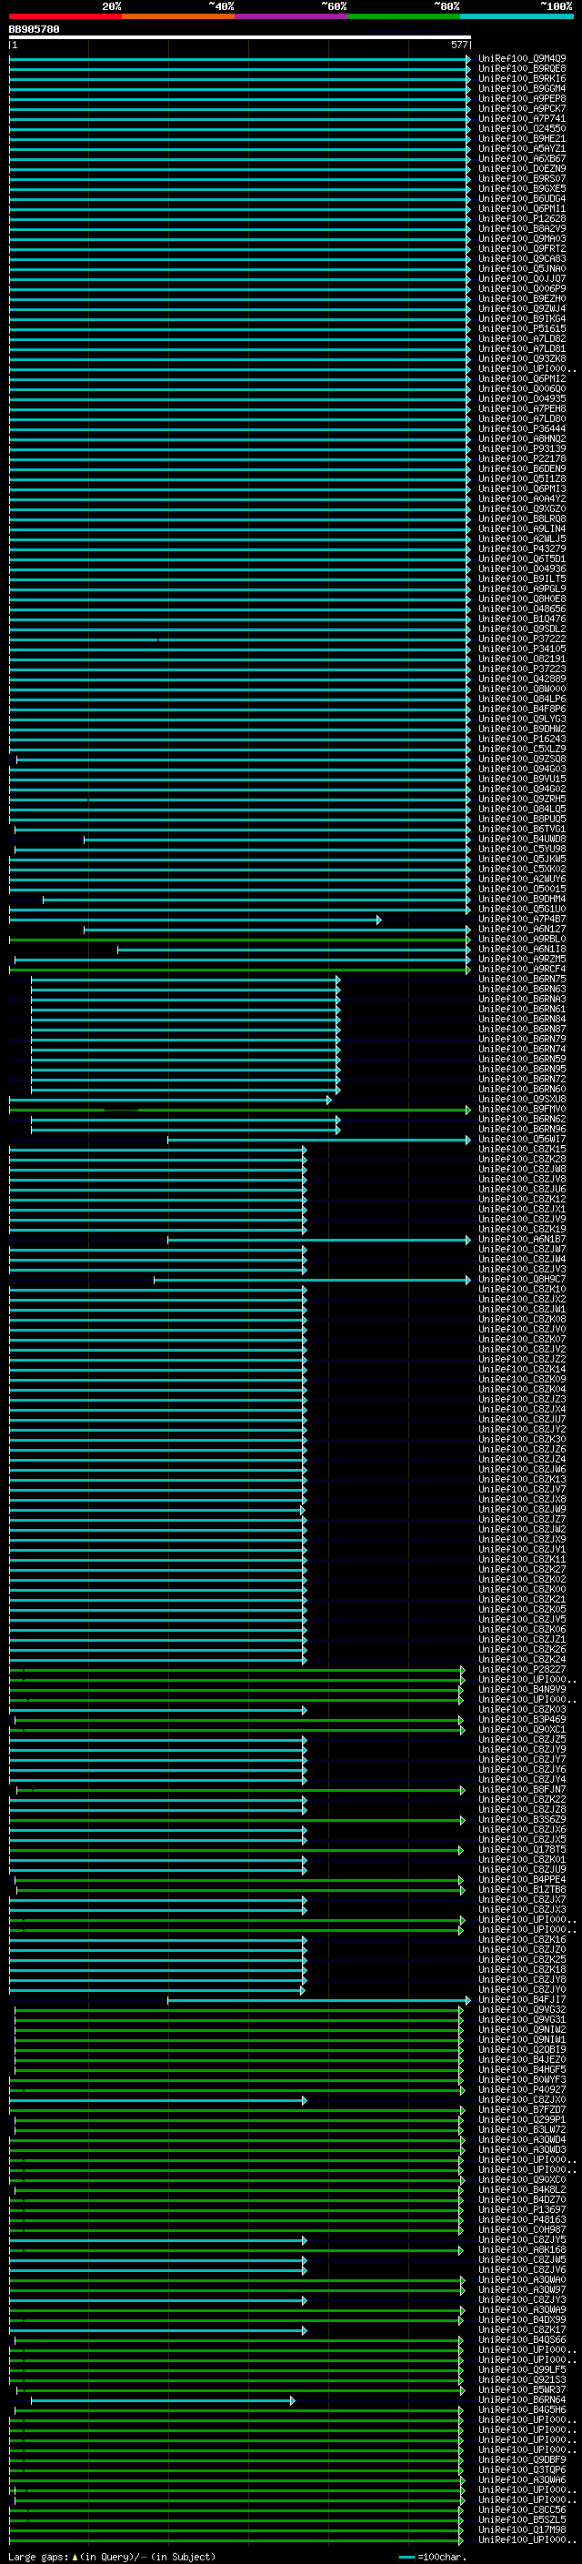The width and height of the screenshot is (582, 2564).
Task: Choose the UniRef100_B4DX99 label
Action: (522, 2320)
